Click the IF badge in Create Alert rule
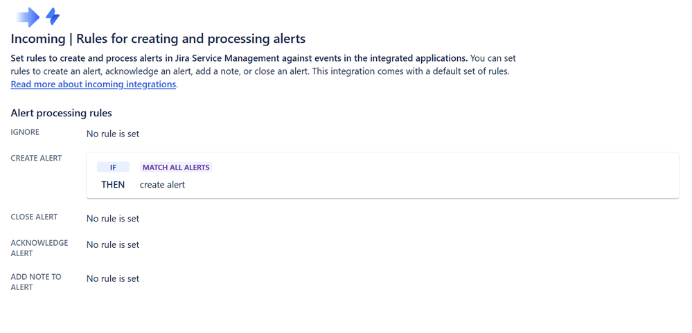The width and height of the screenshot is (692, 333). coord(114,167)
